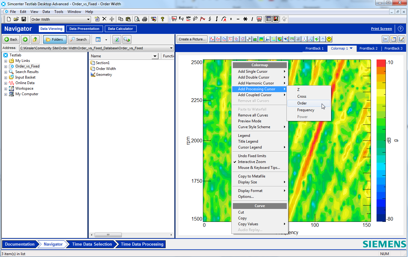
Task: Click the yellow smiley face display icon
Action: pos(329,39)
